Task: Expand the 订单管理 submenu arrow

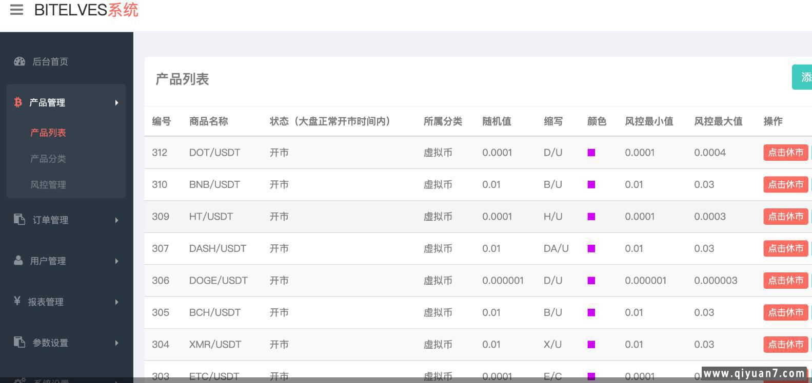Action: click(x=116, y=220)
